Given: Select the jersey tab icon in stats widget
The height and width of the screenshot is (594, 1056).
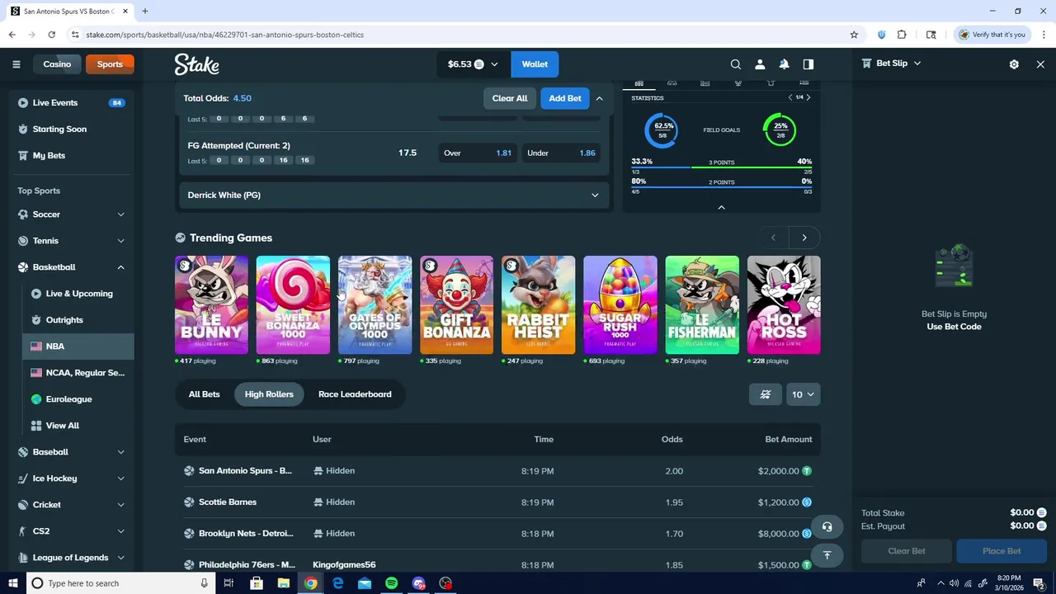Looking at the screenshot, I should 771,82.
